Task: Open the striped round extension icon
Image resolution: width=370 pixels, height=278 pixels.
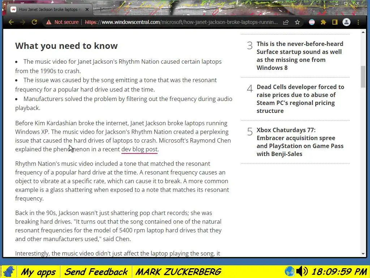Action: click(x=312, y=22)
